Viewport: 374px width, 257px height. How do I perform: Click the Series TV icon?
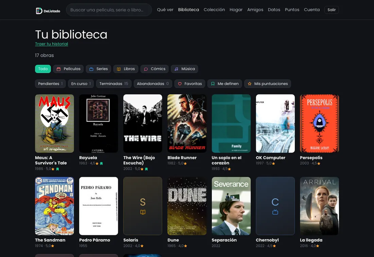click(x=91, y=69)
